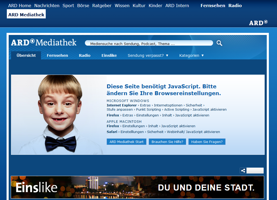Click the Safari instruction text
The width and height of the screenshot is (277, 200).
click(x=163, y=132)
